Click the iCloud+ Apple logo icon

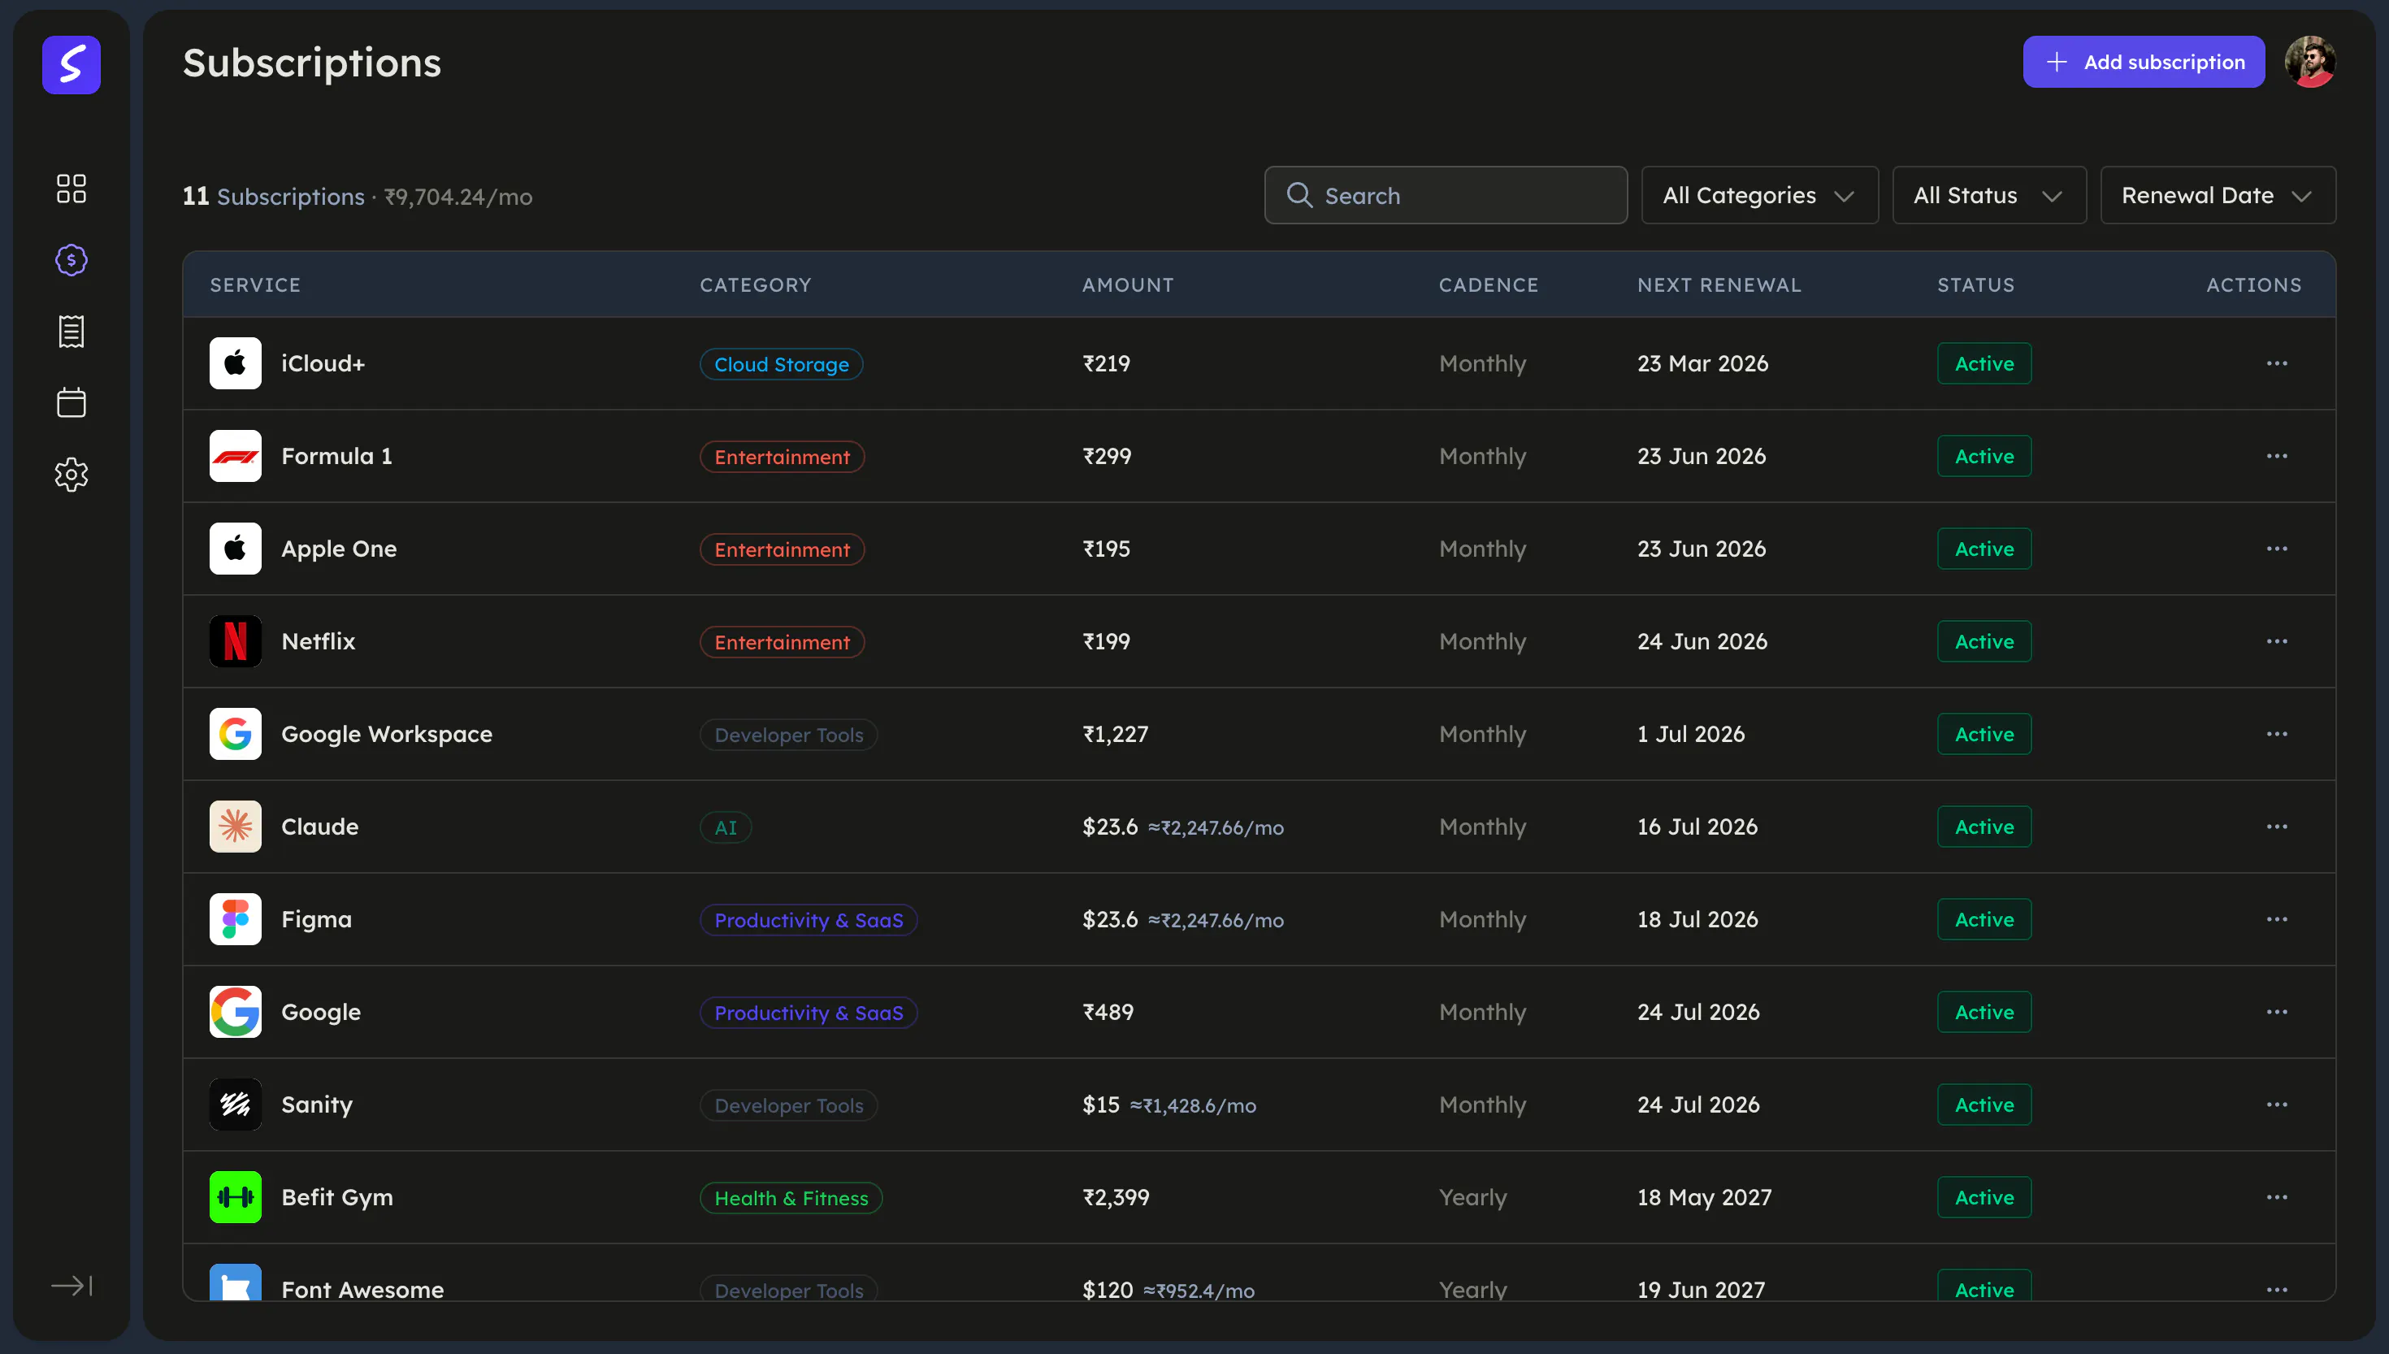235,363
